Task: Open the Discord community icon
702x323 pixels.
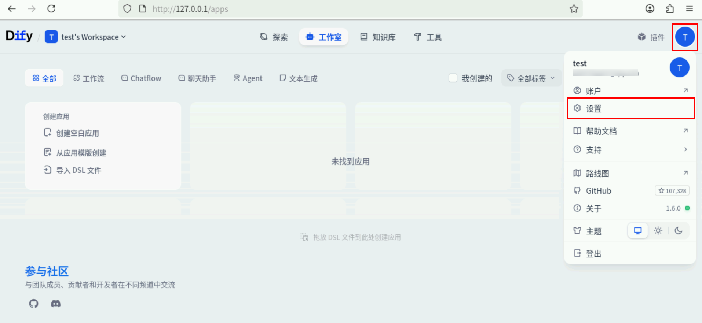Action: tap(56, 304)
